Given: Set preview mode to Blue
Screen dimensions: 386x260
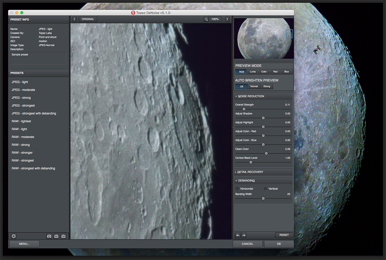Looking at the screenshot, I should [286, 72].
